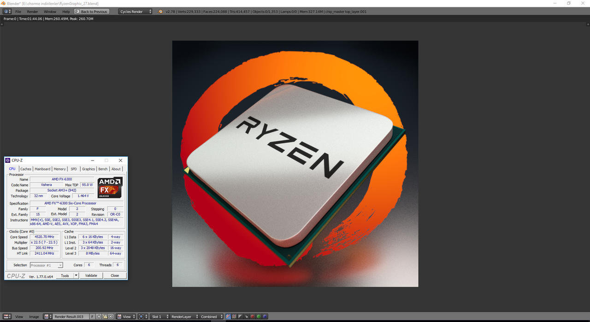Show Z-buffer channel display
The image size is (590, 322).
[x=246, y=316]
